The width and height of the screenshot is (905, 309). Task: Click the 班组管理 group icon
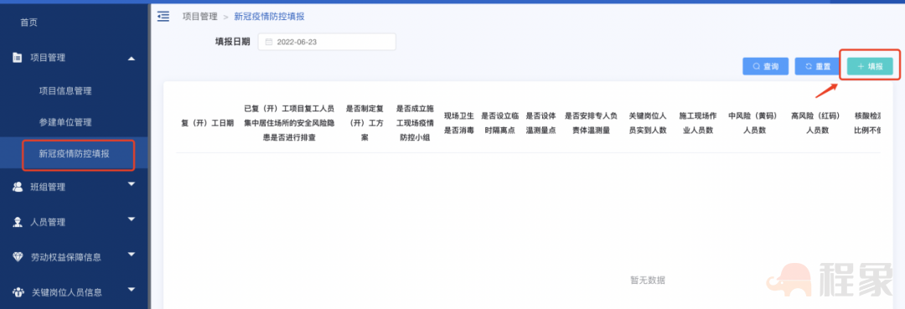pos(18,187)
